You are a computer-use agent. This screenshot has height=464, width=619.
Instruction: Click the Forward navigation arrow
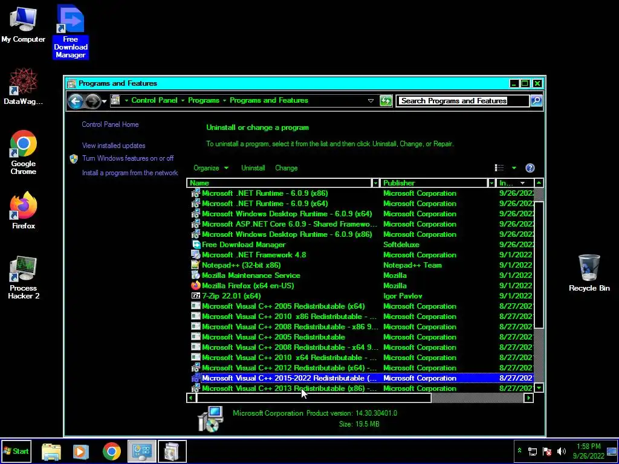(92, 101)
